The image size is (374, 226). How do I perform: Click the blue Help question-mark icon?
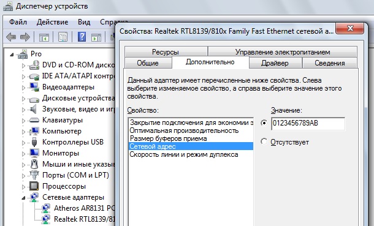tap(82, 37)
